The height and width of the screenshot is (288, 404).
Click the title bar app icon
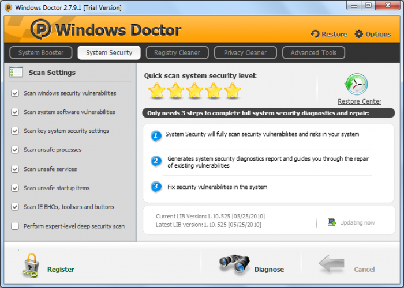point(9,7)
